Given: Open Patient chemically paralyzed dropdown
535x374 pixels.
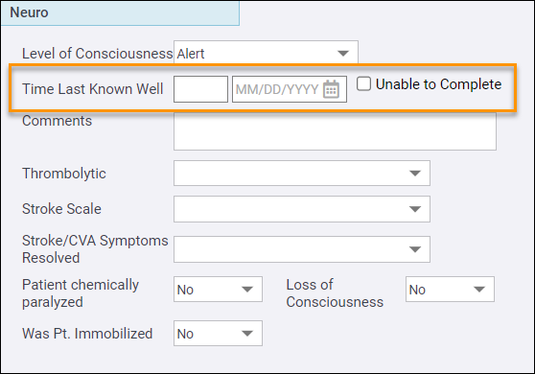Looking at the screenshot, I should (x=218, y=290).
